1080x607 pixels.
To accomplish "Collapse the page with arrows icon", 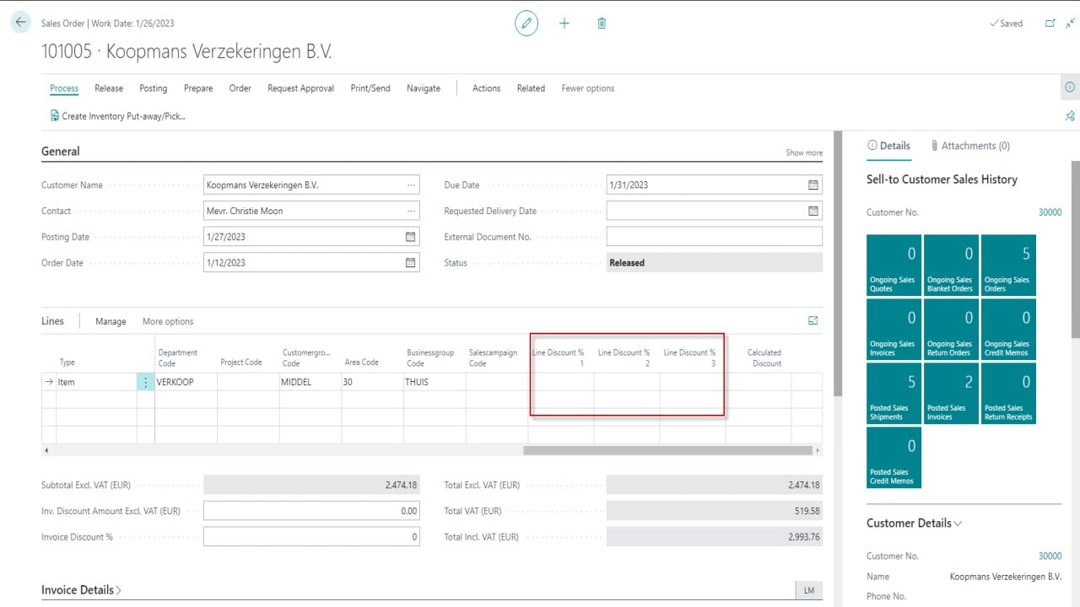I will tap(1071, 24).
